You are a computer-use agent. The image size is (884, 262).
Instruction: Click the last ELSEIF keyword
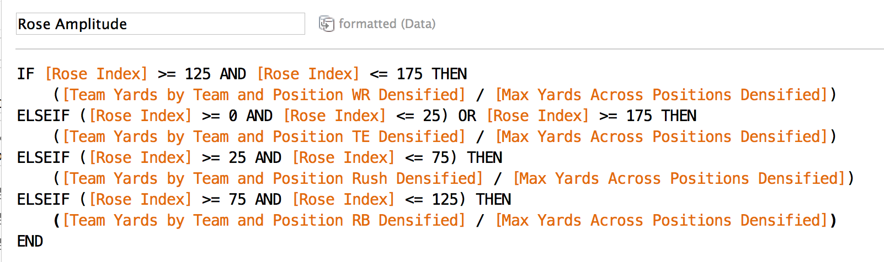[x=43, y=199]
